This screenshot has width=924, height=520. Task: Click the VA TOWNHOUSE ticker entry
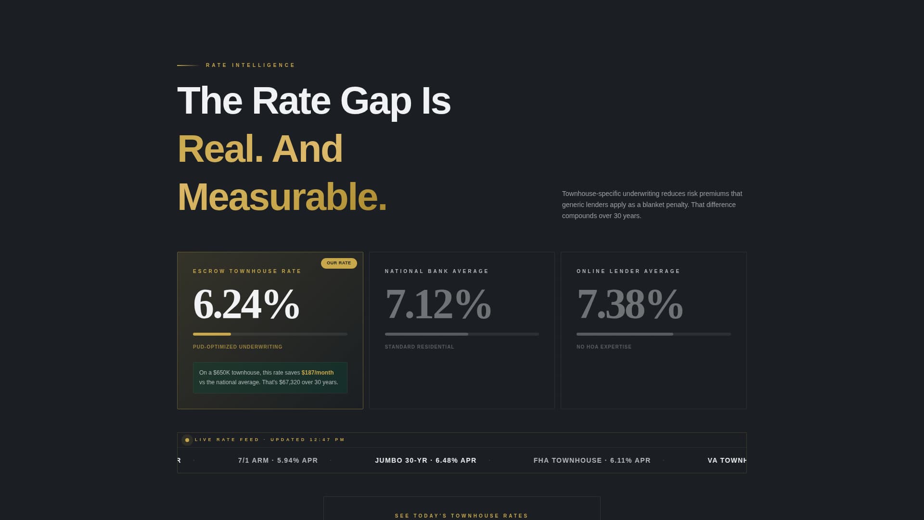(727, 460)
